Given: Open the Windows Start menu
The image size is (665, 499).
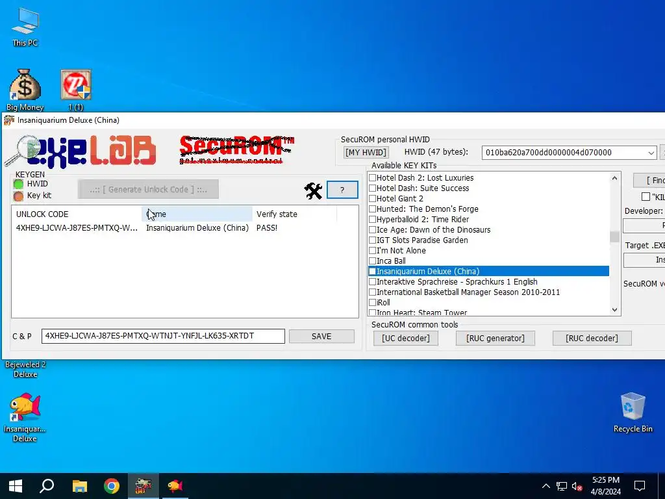Looking at the screenshot, I should (16, 486).
